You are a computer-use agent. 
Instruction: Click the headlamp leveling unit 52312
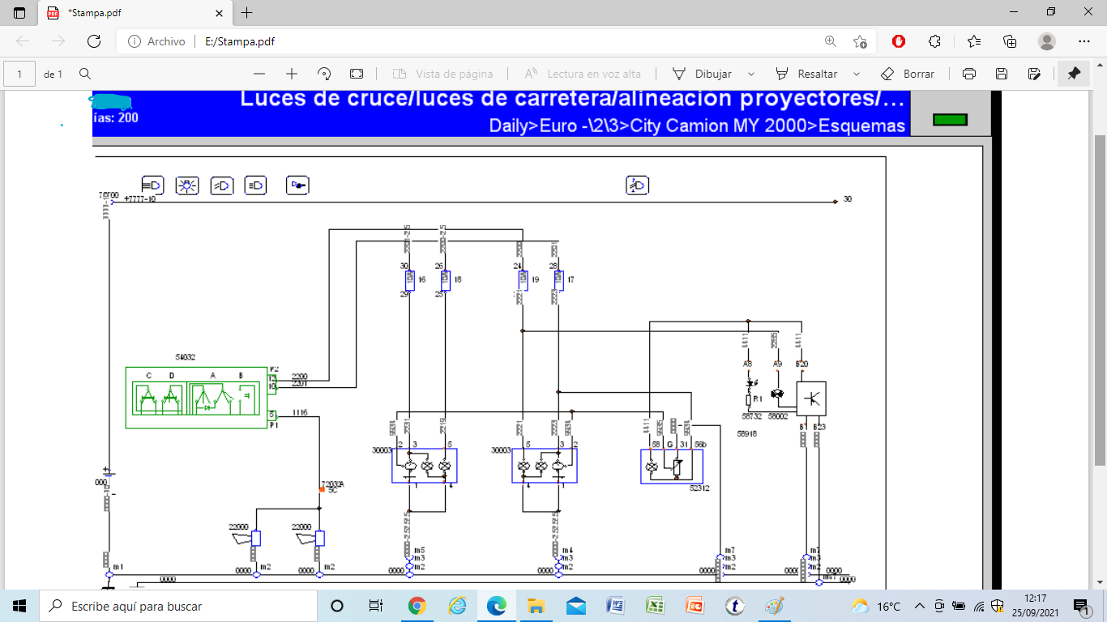[x=672, y=466]
